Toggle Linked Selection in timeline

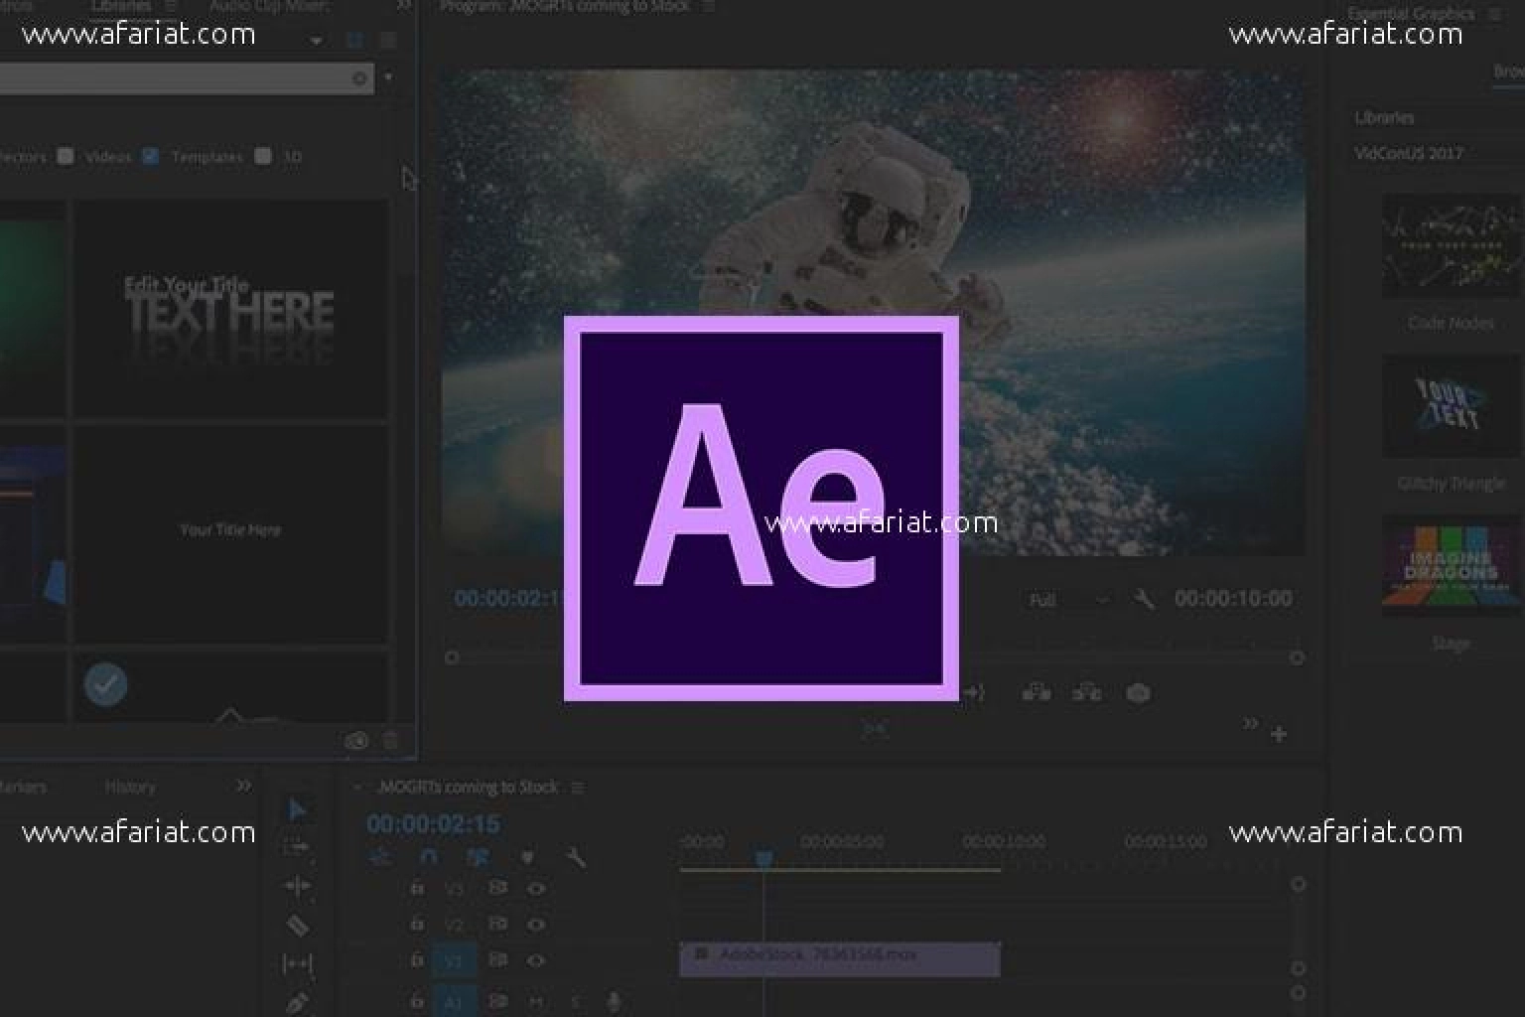coord(479,857)
